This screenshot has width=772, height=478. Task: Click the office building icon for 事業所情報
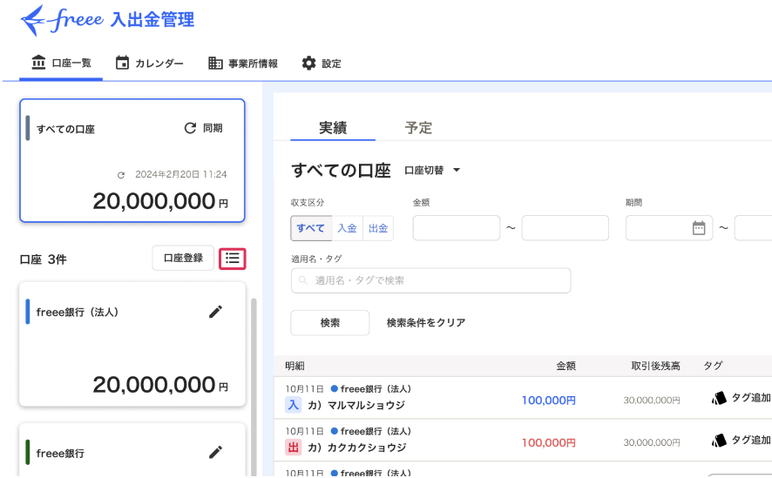pyautogui.click(x=215, y=63)
